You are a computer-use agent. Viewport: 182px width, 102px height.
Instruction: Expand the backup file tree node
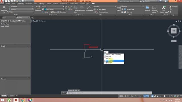coord(1,26)
